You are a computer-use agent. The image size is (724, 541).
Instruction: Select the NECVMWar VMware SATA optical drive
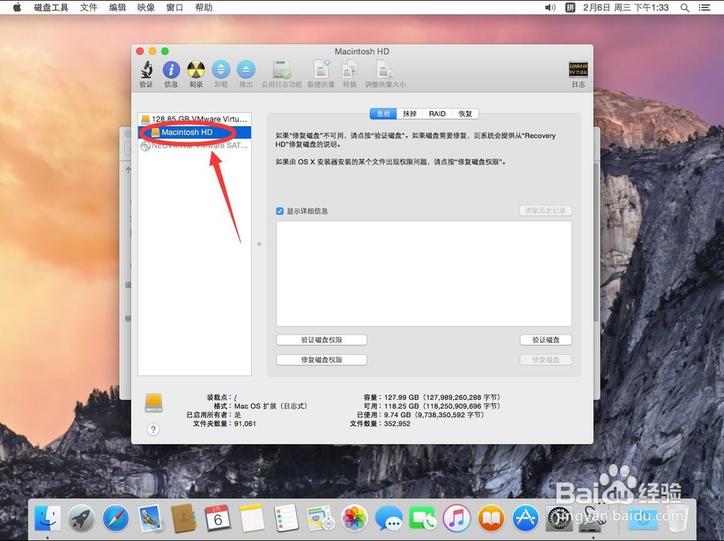[195, 146]
